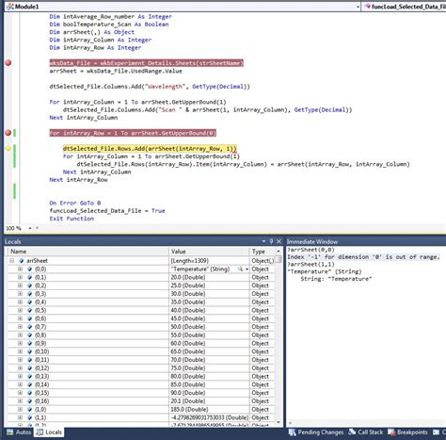Click the Locals scrollbar up arrow
This screenshot has width=446, height=440.
click(278, 252)
